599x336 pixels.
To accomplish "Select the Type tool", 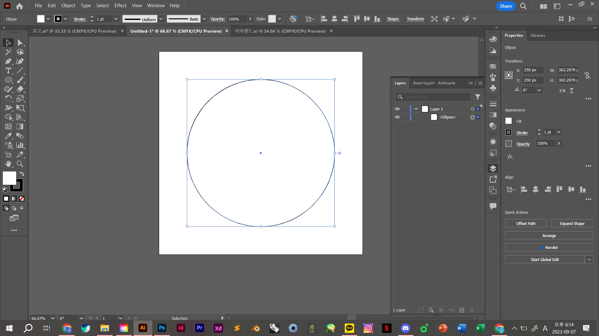I will click(x=8, y=71).
